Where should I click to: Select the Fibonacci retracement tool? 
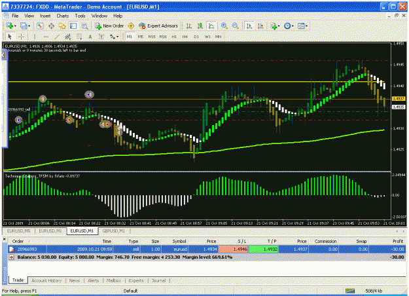pyautogui.click(x=79, y=37)
